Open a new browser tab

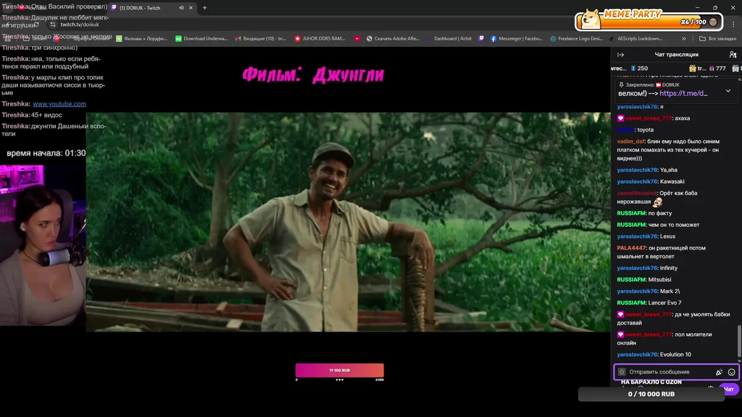[205, 8]
